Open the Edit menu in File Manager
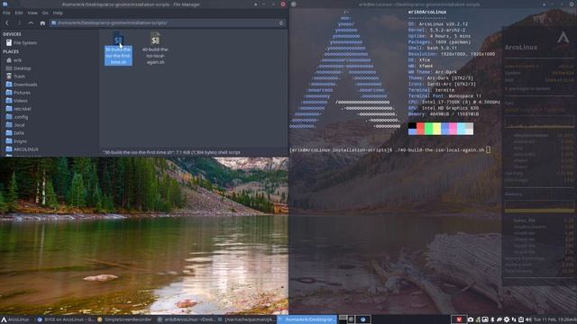The height and width of the screenshot is (324, 577). coord(19,13)
